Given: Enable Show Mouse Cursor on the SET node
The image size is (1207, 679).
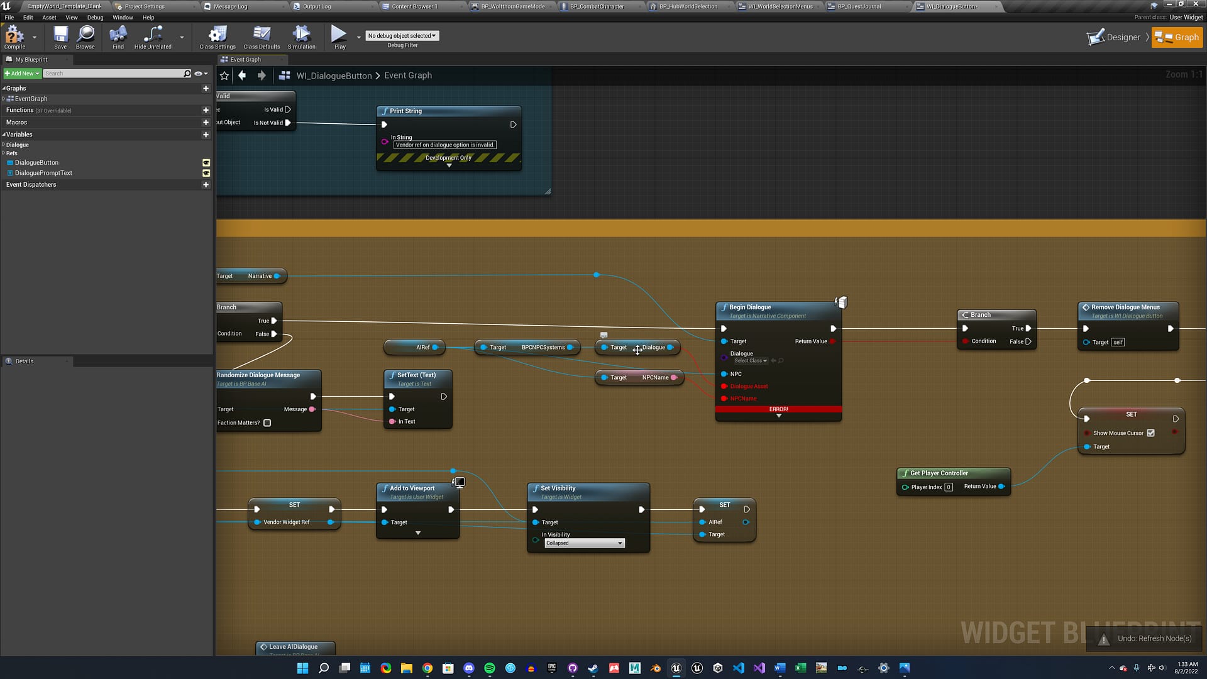Looking at the screenshot, I should pos(1151,433).
